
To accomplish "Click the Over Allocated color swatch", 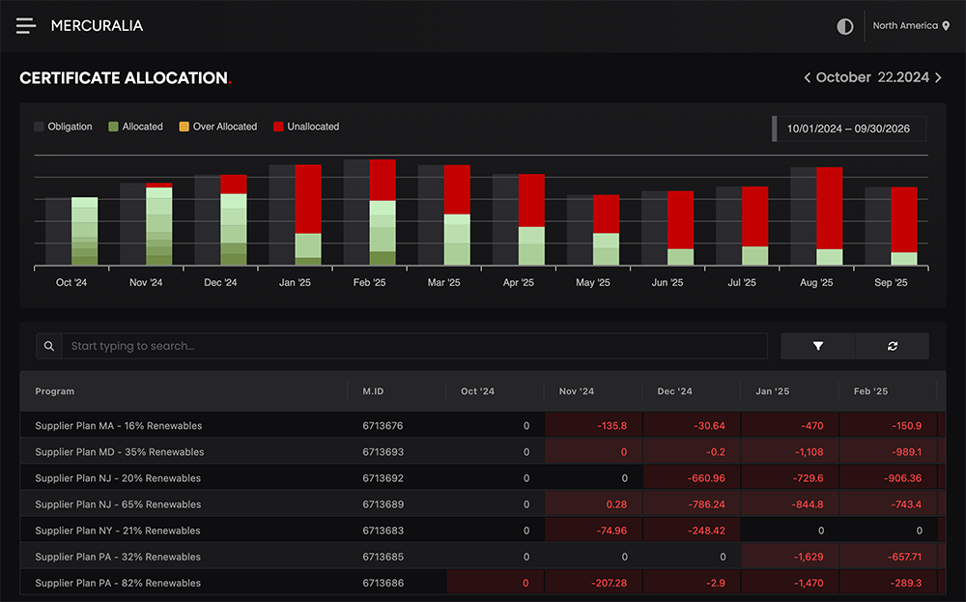I will (x=184, y=127).
